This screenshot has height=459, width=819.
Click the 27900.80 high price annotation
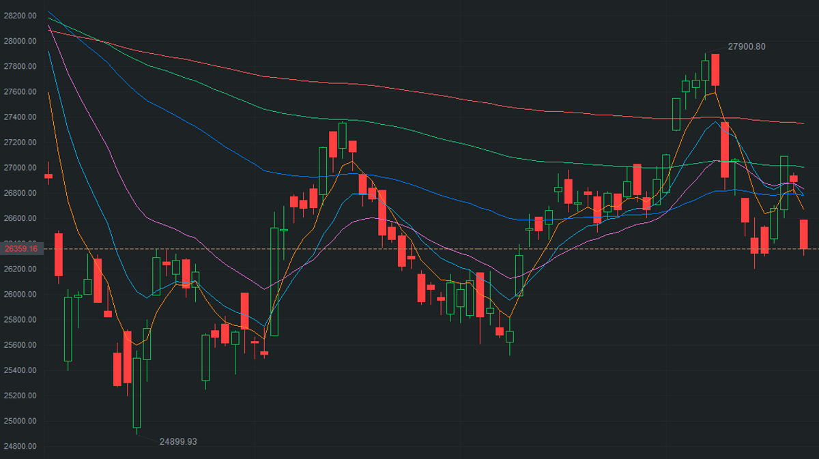(747, 46)
